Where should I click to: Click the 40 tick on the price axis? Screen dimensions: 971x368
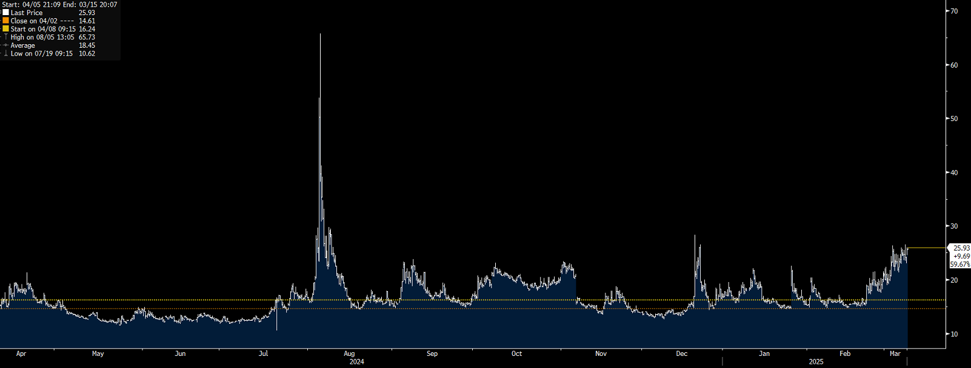click(x=954, y=172)
